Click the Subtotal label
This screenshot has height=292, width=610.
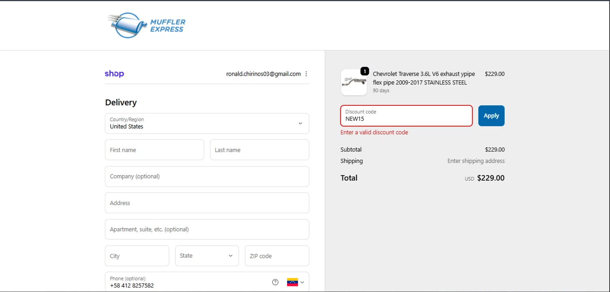(351, 150)
